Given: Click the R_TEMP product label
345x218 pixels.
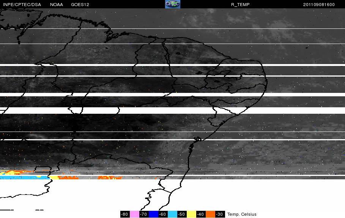Looking at the screenshot, I should point(240,5).
